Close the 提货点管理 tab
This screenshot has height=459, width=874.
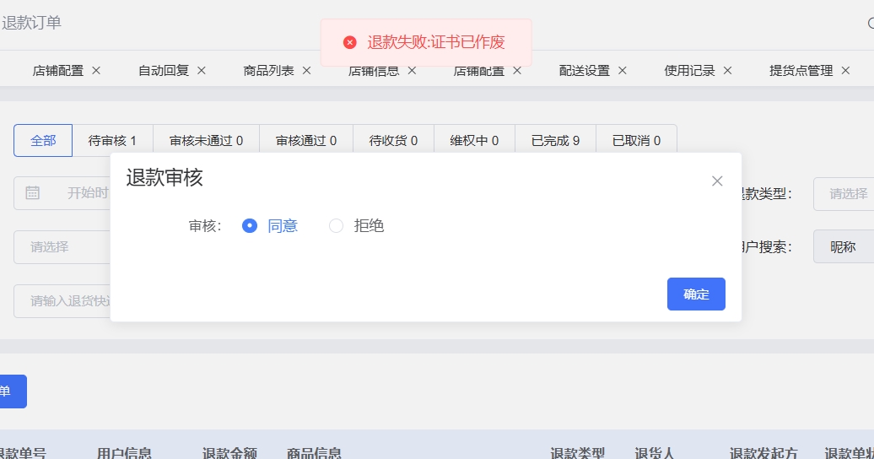(x=845, y=71)
